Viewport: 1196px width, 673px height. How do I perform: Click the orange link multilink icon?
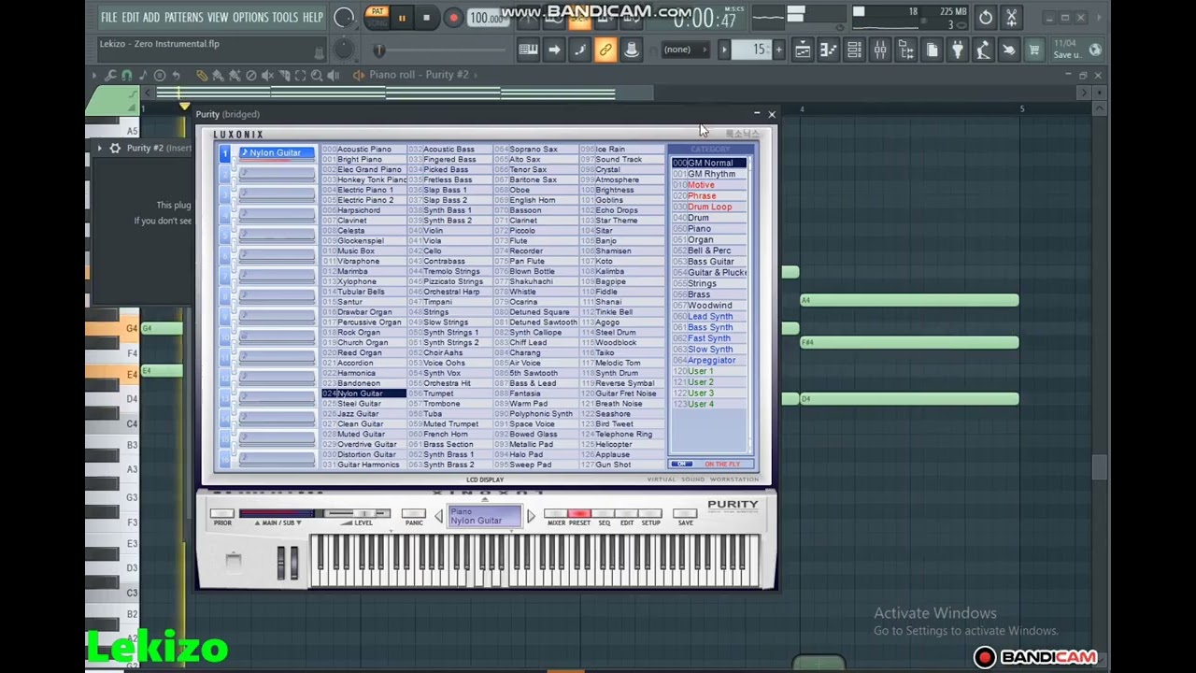(605, 50)
